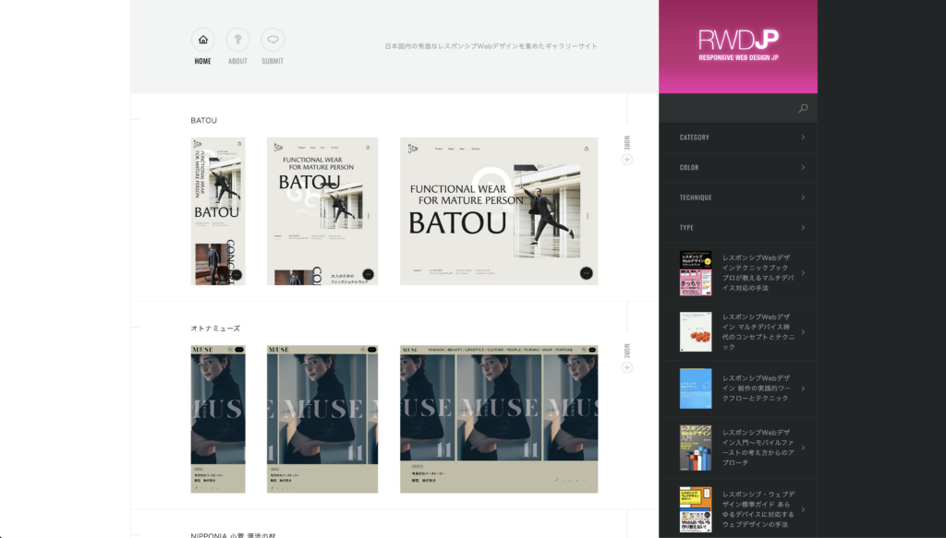Open the レスポンシブWebデザイン入門 book link
946x538 pixels.
pos(758,448)
